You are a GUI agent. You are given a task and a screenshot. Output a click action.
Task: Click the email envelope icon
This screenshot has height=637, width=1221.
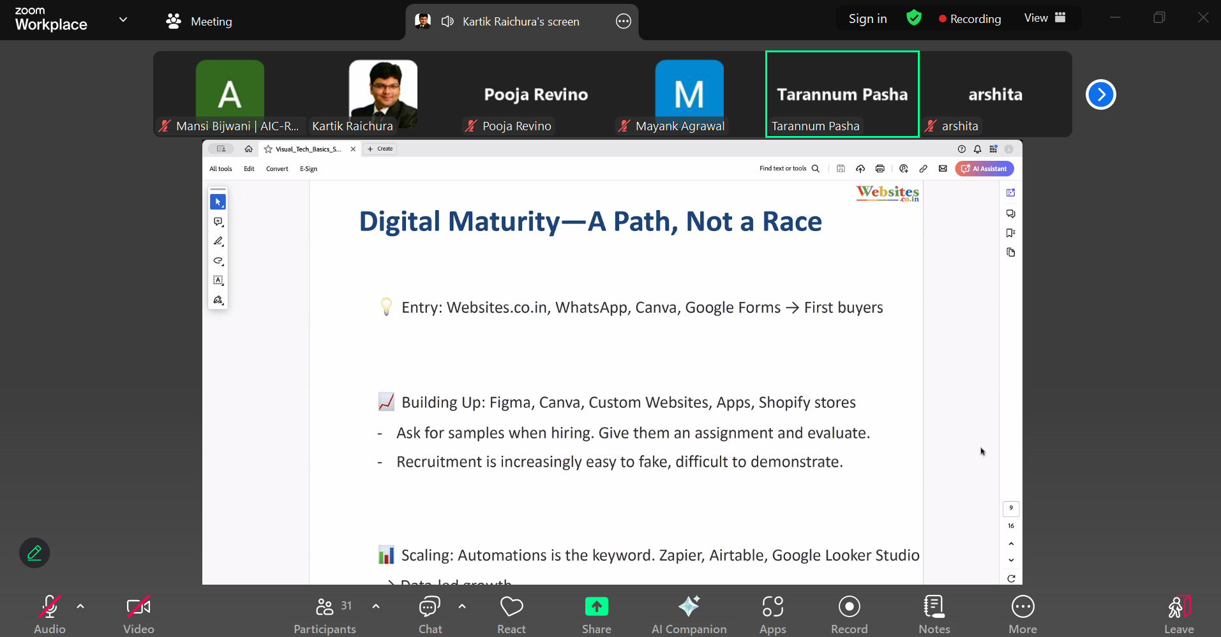click(x=943, y=169)
